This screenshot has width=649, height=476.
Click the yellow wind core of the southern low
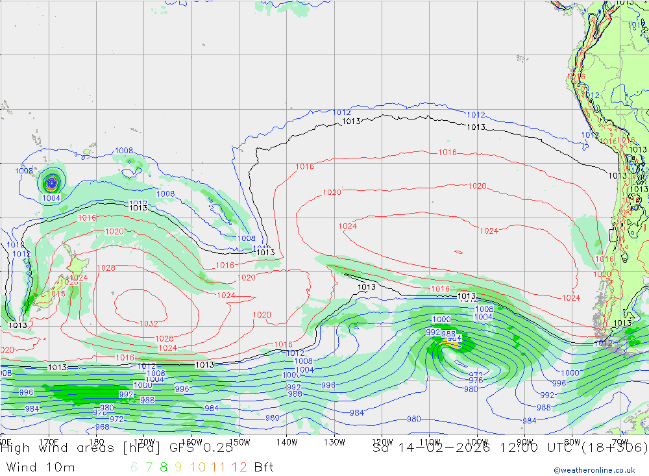tap(453, 344)
